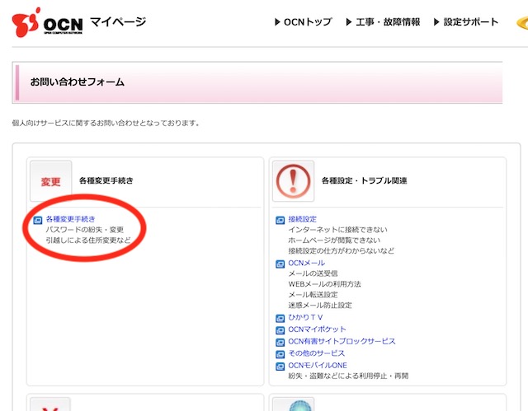The image size is (528, 411).
Task: Open the 工事・故障情報 navigation link
Action: coord(388,22)
